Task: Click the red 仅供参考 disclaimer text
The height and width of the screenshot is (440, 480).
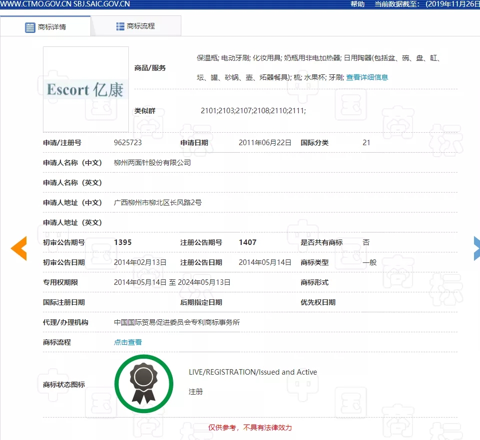Action: tap(250, 428)
